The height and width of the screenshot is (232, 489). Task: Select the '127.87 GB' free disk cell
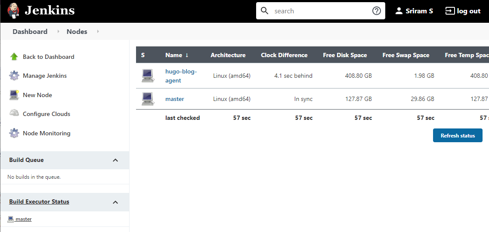coord(358,99)
